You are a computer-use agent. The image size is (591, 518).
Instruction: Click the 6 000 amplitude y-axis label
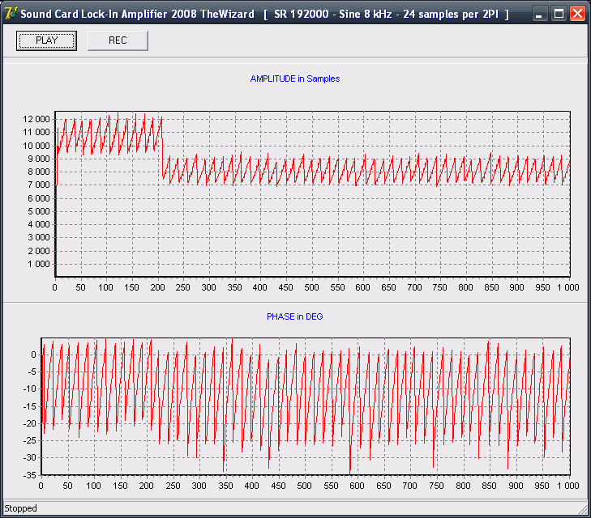41,198
